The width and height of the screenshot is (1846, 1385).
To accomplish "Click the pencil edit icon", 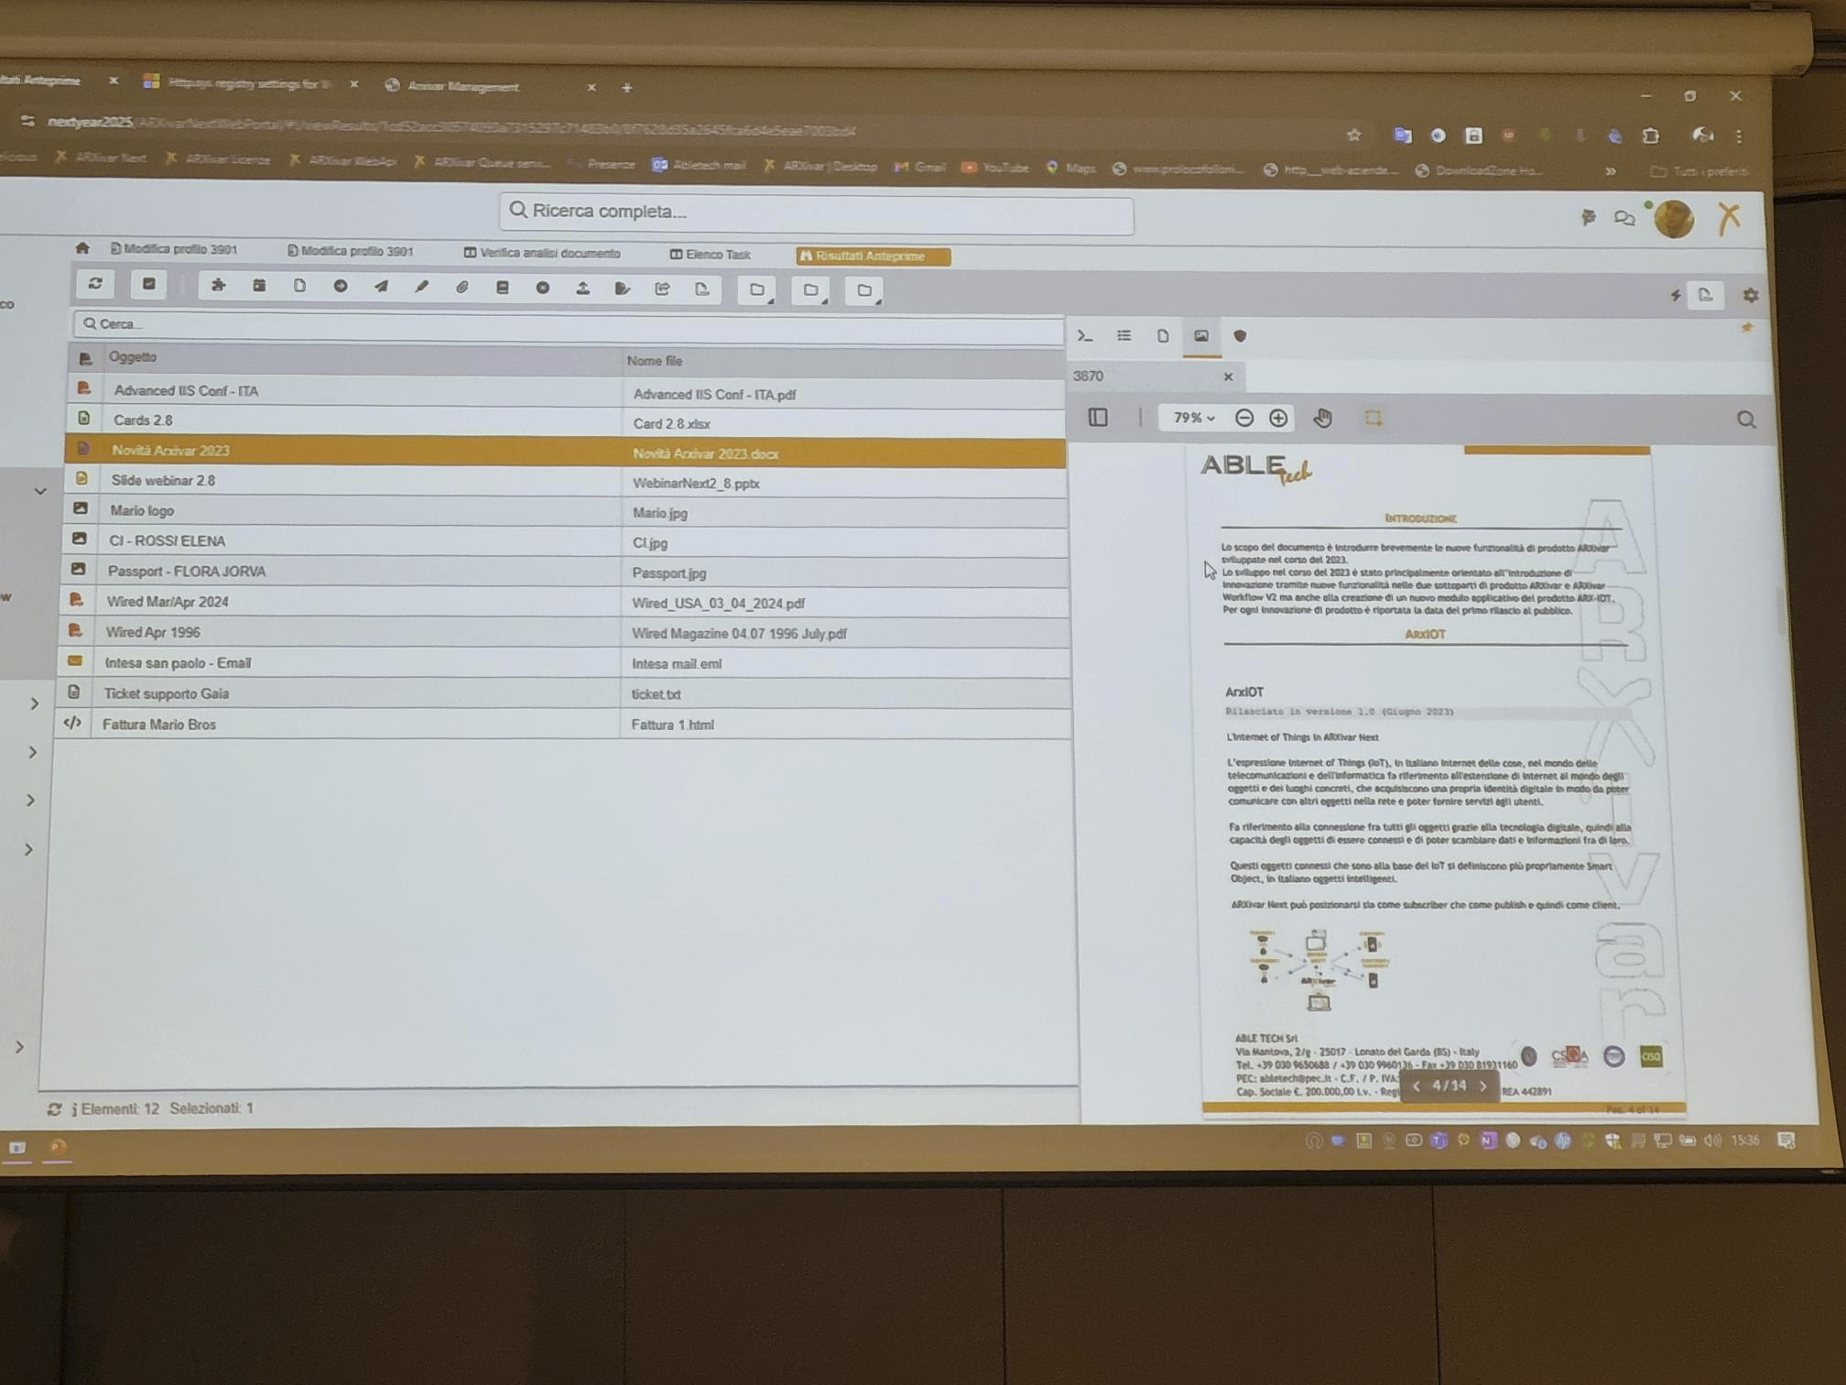I will click(421, 287).
